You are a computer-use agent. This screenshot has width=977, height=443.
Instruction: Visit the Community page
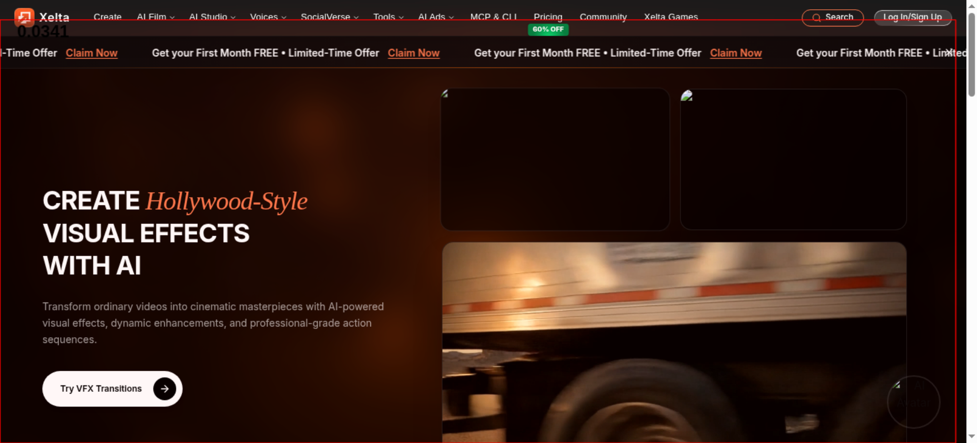pos(603,17)
